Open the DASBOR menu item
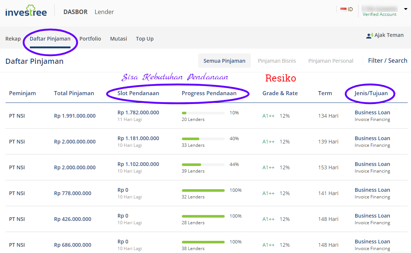411x253 pixels. click(x=75, y=12)
